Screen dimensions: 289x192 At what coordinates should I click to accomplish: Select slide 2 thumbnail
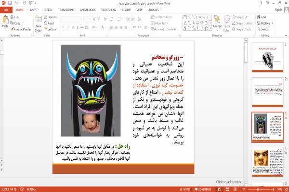pyautogui.click(x=268, y=92)
